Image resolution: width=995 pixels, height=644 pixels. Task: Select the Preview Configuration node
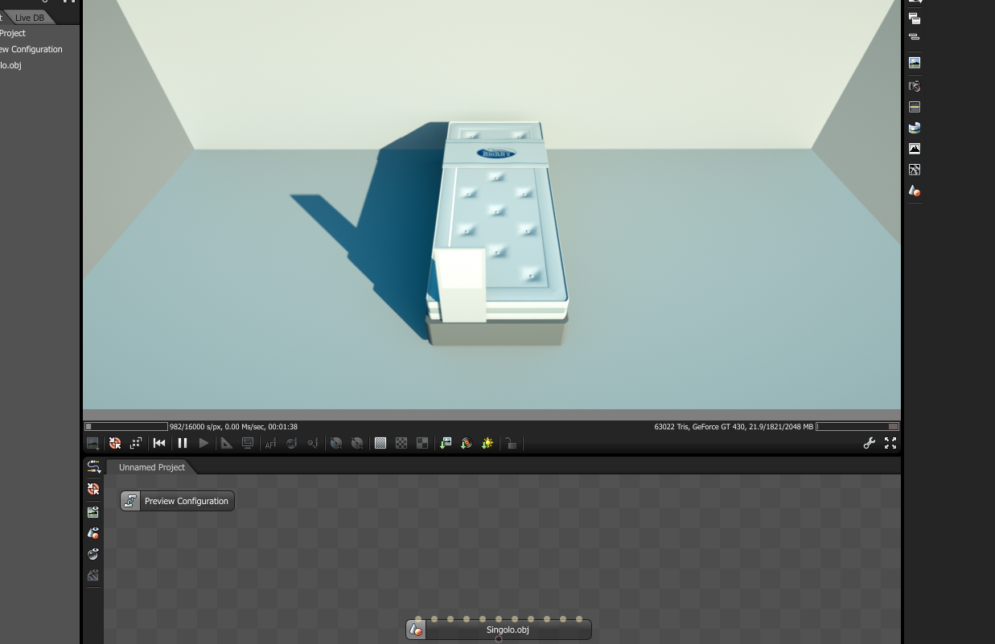click(x=178, y=501)
